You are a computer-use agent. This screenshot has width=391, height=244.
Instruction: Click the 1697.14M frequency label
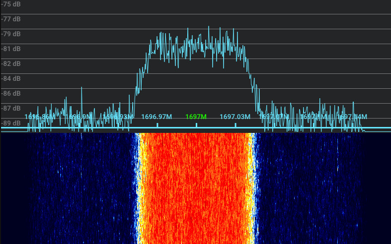(x=352, y=117)
